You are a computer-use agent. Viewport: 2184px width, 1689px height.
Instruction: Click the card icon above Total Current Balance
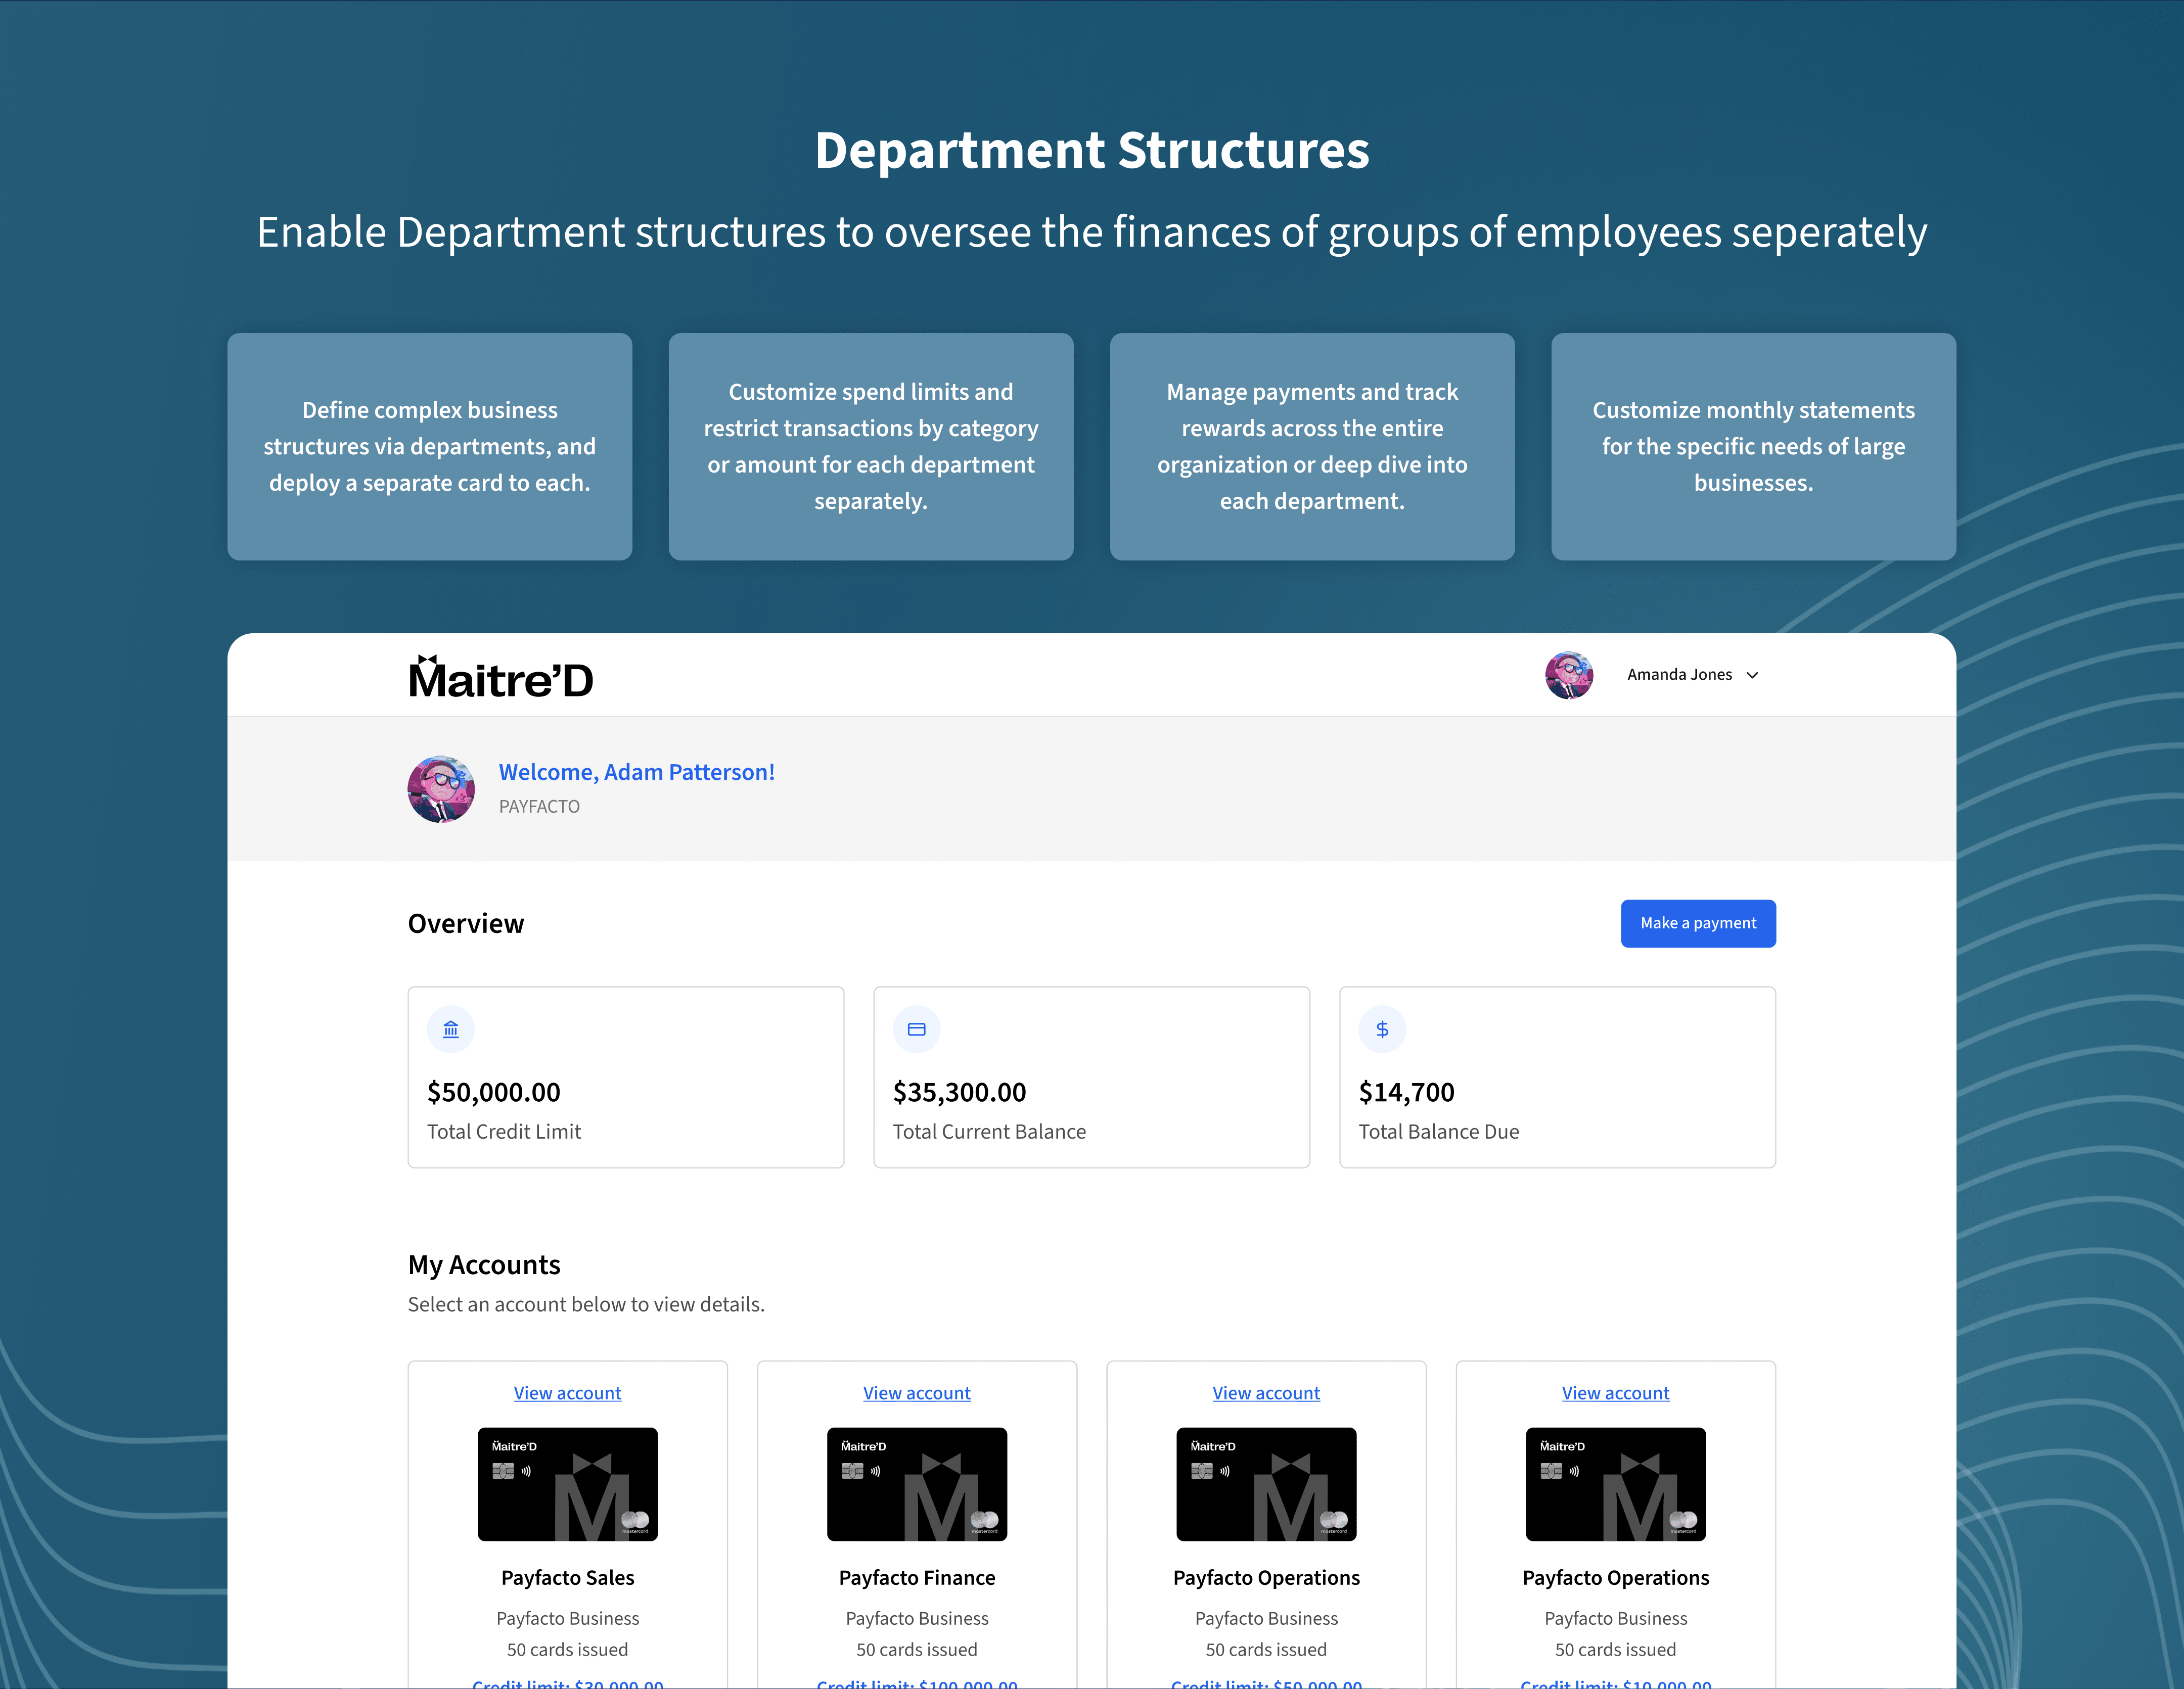tap(916, 1029)
